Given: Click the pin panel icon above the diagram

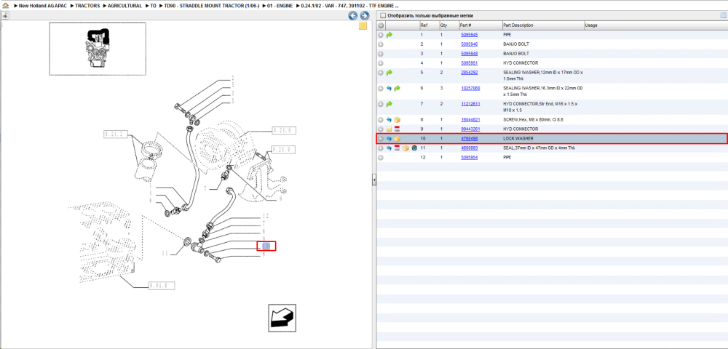Looking at the screenshot, I should 6,16.
